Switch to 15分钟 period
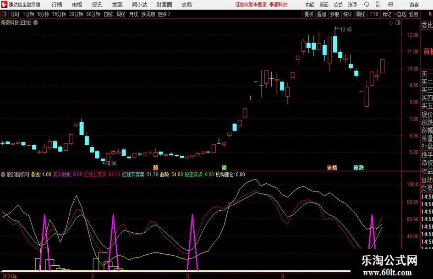Image resolution: width=433 pixels, height=279 pixels. pos(59,14)
